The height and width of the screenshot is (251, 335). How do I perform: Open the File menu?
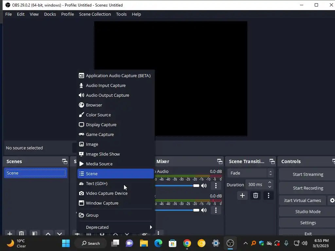click(x=9, y=14)
